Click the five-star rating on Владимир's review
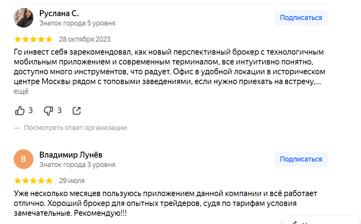Screen dimensions: 361x224 (x=33, y=181)
